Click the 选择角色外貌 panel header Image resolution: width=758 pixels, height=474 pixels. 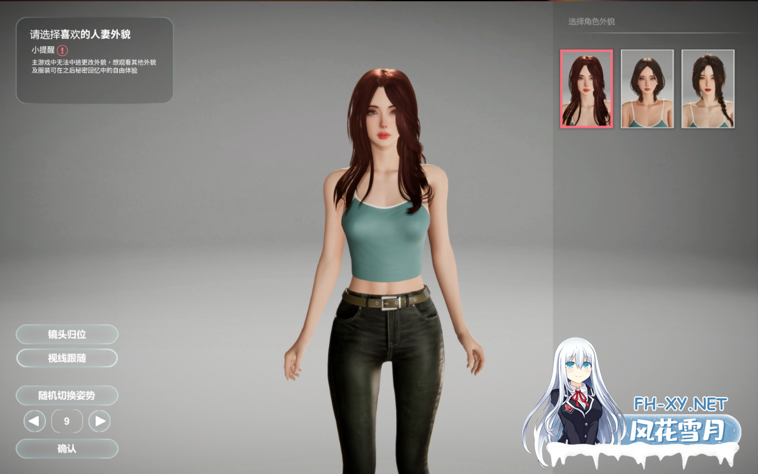point(591,22)
